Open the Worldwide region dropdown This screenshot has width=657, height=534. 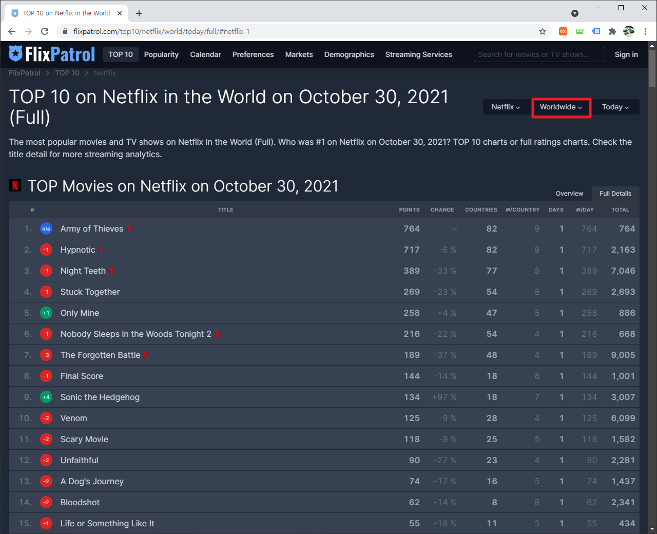tap(561, 107)
